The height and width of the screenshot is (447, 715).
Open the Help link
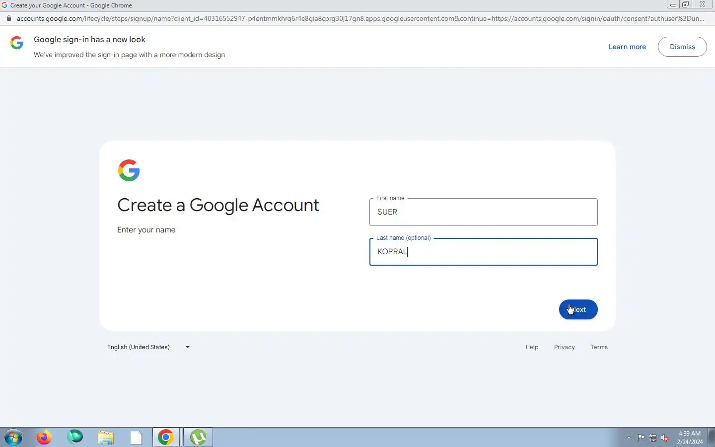532,347
